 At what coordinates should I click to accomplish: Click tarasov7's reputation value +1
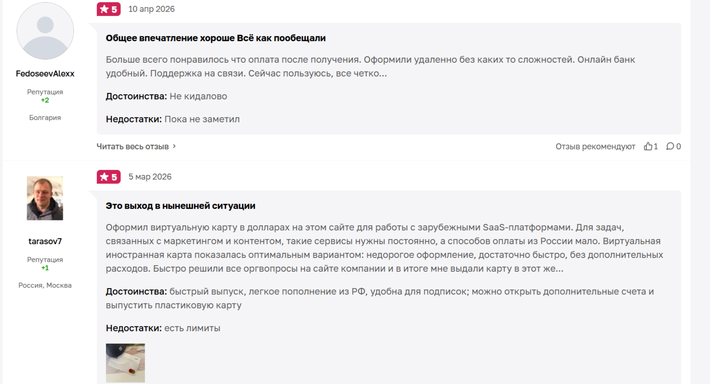pos(45,268)
